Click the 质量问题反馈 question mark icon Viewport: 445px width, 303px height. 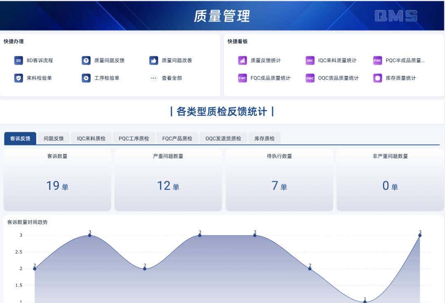(x=85, y=60)
